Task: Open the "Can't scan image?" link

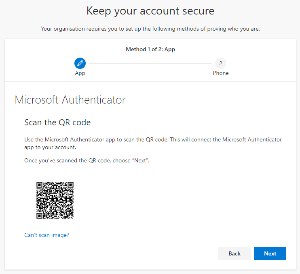Action: [46, 235]
